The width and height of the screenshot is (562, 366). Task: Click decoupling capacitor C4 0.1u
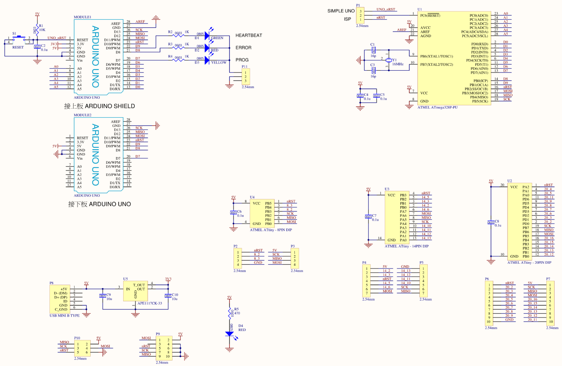360,96
